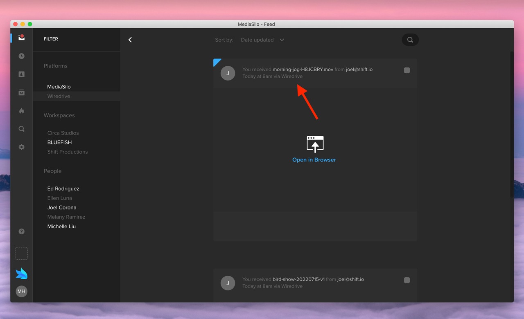This screenshot has height=319, width=524.
Task: Open the help question mark icon
Action: tap(22, 231)
